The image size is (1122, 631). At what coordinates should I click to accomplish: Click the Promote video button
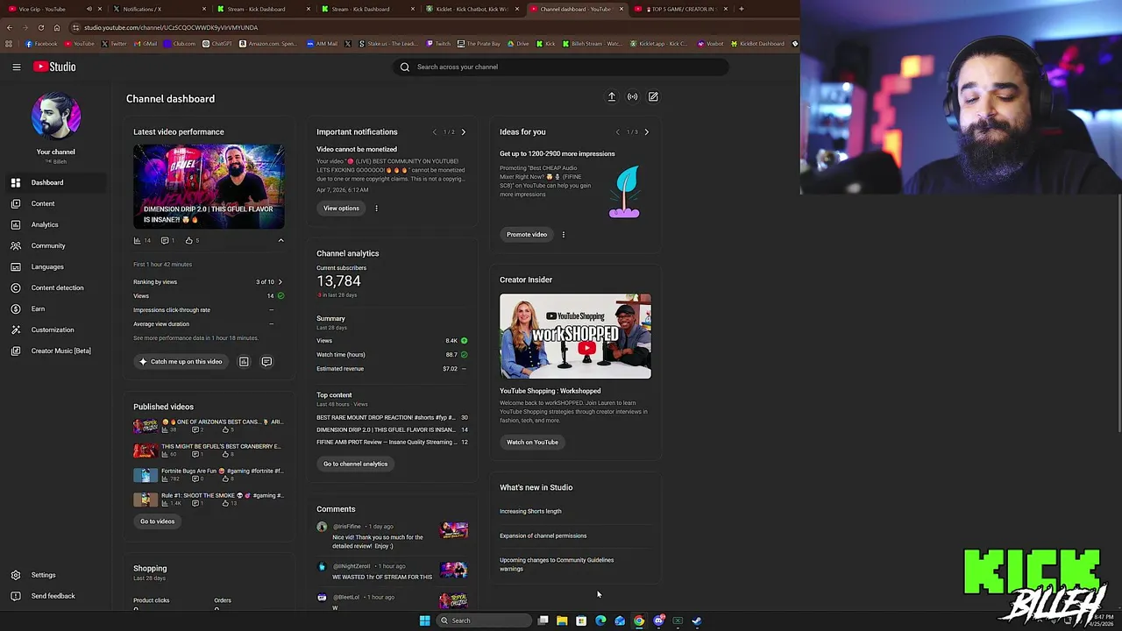pos(526,235)
